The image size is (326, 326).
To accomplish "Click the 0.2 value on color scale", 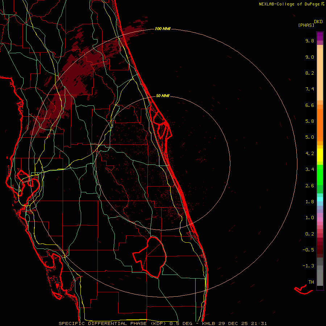I will coord(310,234).
